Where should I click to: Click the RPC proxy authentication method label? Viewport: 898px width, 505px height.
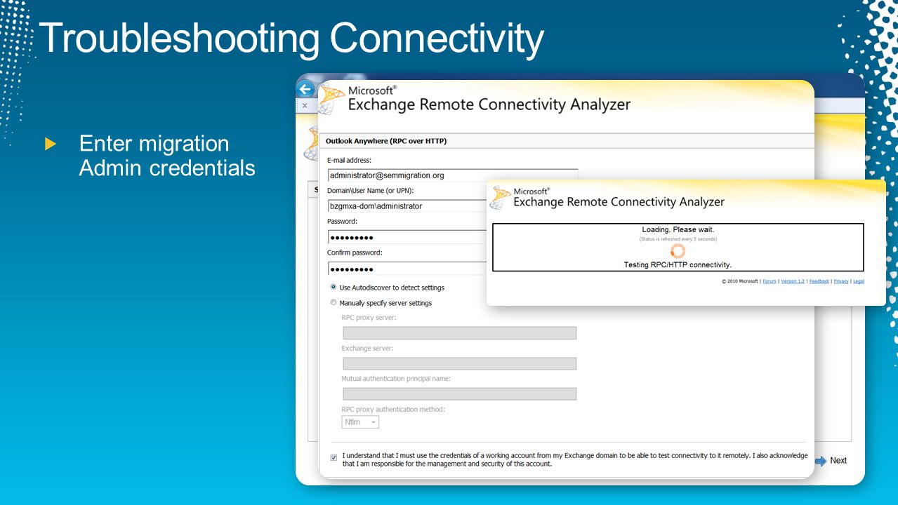(x=393, y=410)
